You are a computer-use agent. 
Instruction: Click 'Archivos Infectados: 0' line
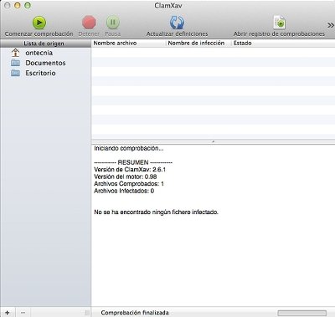pyautogui.click(x=124, y=191)
